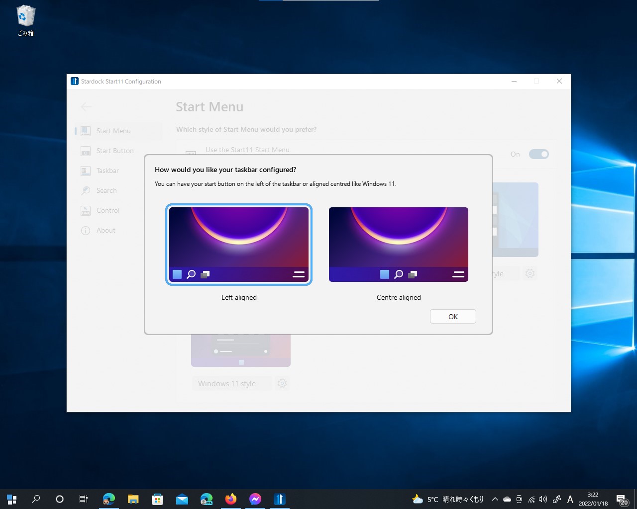The image size is (637, 509).
Task: Click the Start11 taskbar icon
Action: [x=279, y=499]
